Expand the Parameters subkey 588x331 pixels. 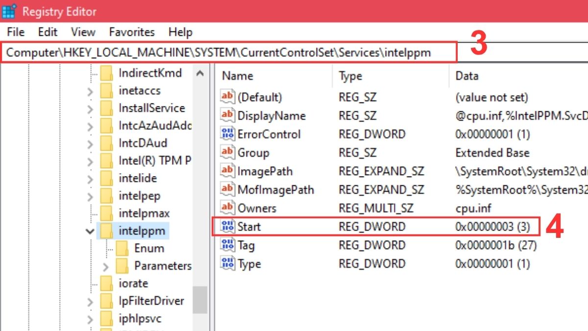(x=106, y=266)
